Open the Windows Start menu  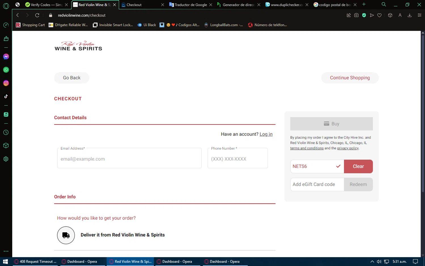[5, 261]
